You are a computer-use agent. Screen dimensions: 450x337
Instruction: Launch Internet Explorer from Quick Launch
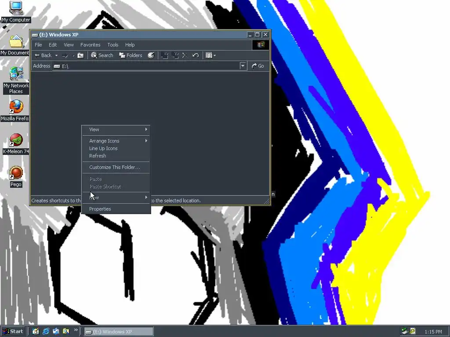46,331
